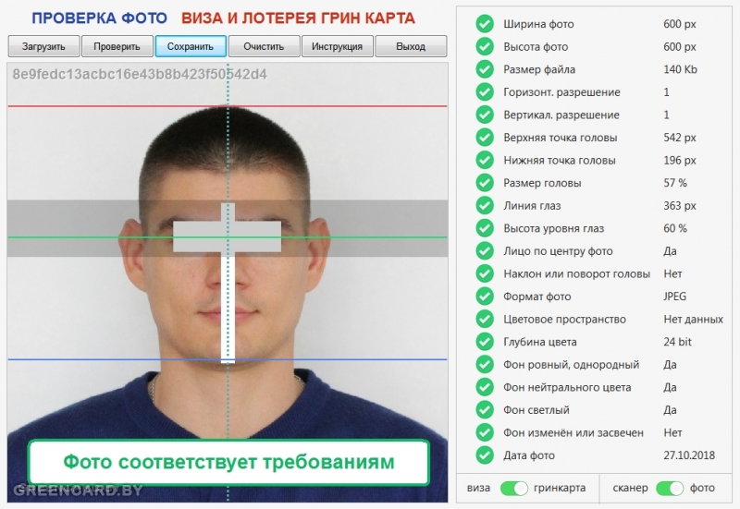This screenshot has width=740, height=509.
Task: Click the check icon for Фон ровный, однородный
Action: point(485,364)
